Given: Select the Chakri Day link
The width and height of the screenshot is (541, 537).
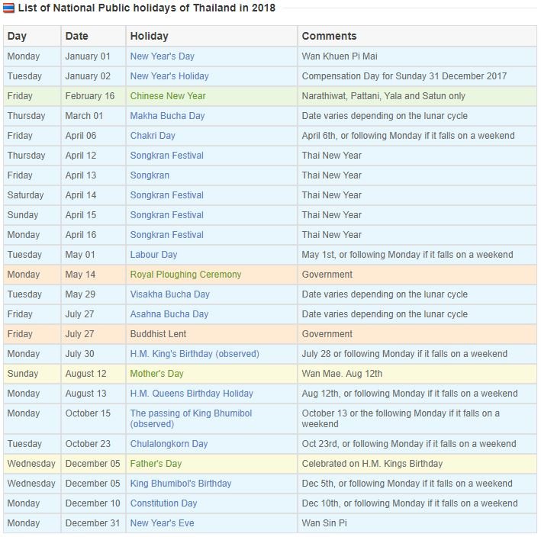Looking at the screenshot, I should coord(153,136).
